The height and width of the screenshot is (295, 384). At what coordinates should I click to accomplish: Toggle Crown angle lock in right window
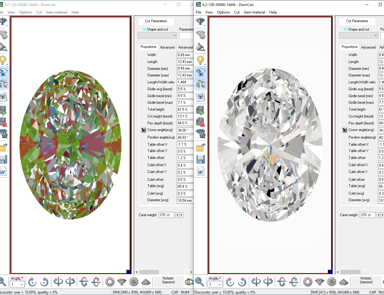pyautogui.click(x=344, y=130)
